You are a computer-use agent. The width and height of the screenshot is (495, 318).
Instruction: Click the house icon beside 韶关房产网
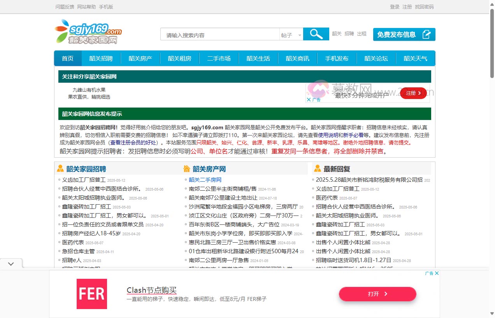[x=187, y=168]
